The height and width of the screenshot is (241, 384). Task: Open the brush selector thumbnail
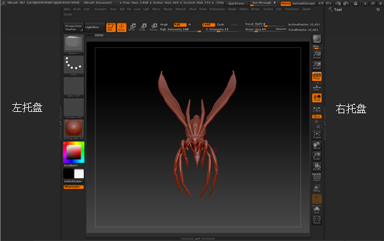pos(74,44)
